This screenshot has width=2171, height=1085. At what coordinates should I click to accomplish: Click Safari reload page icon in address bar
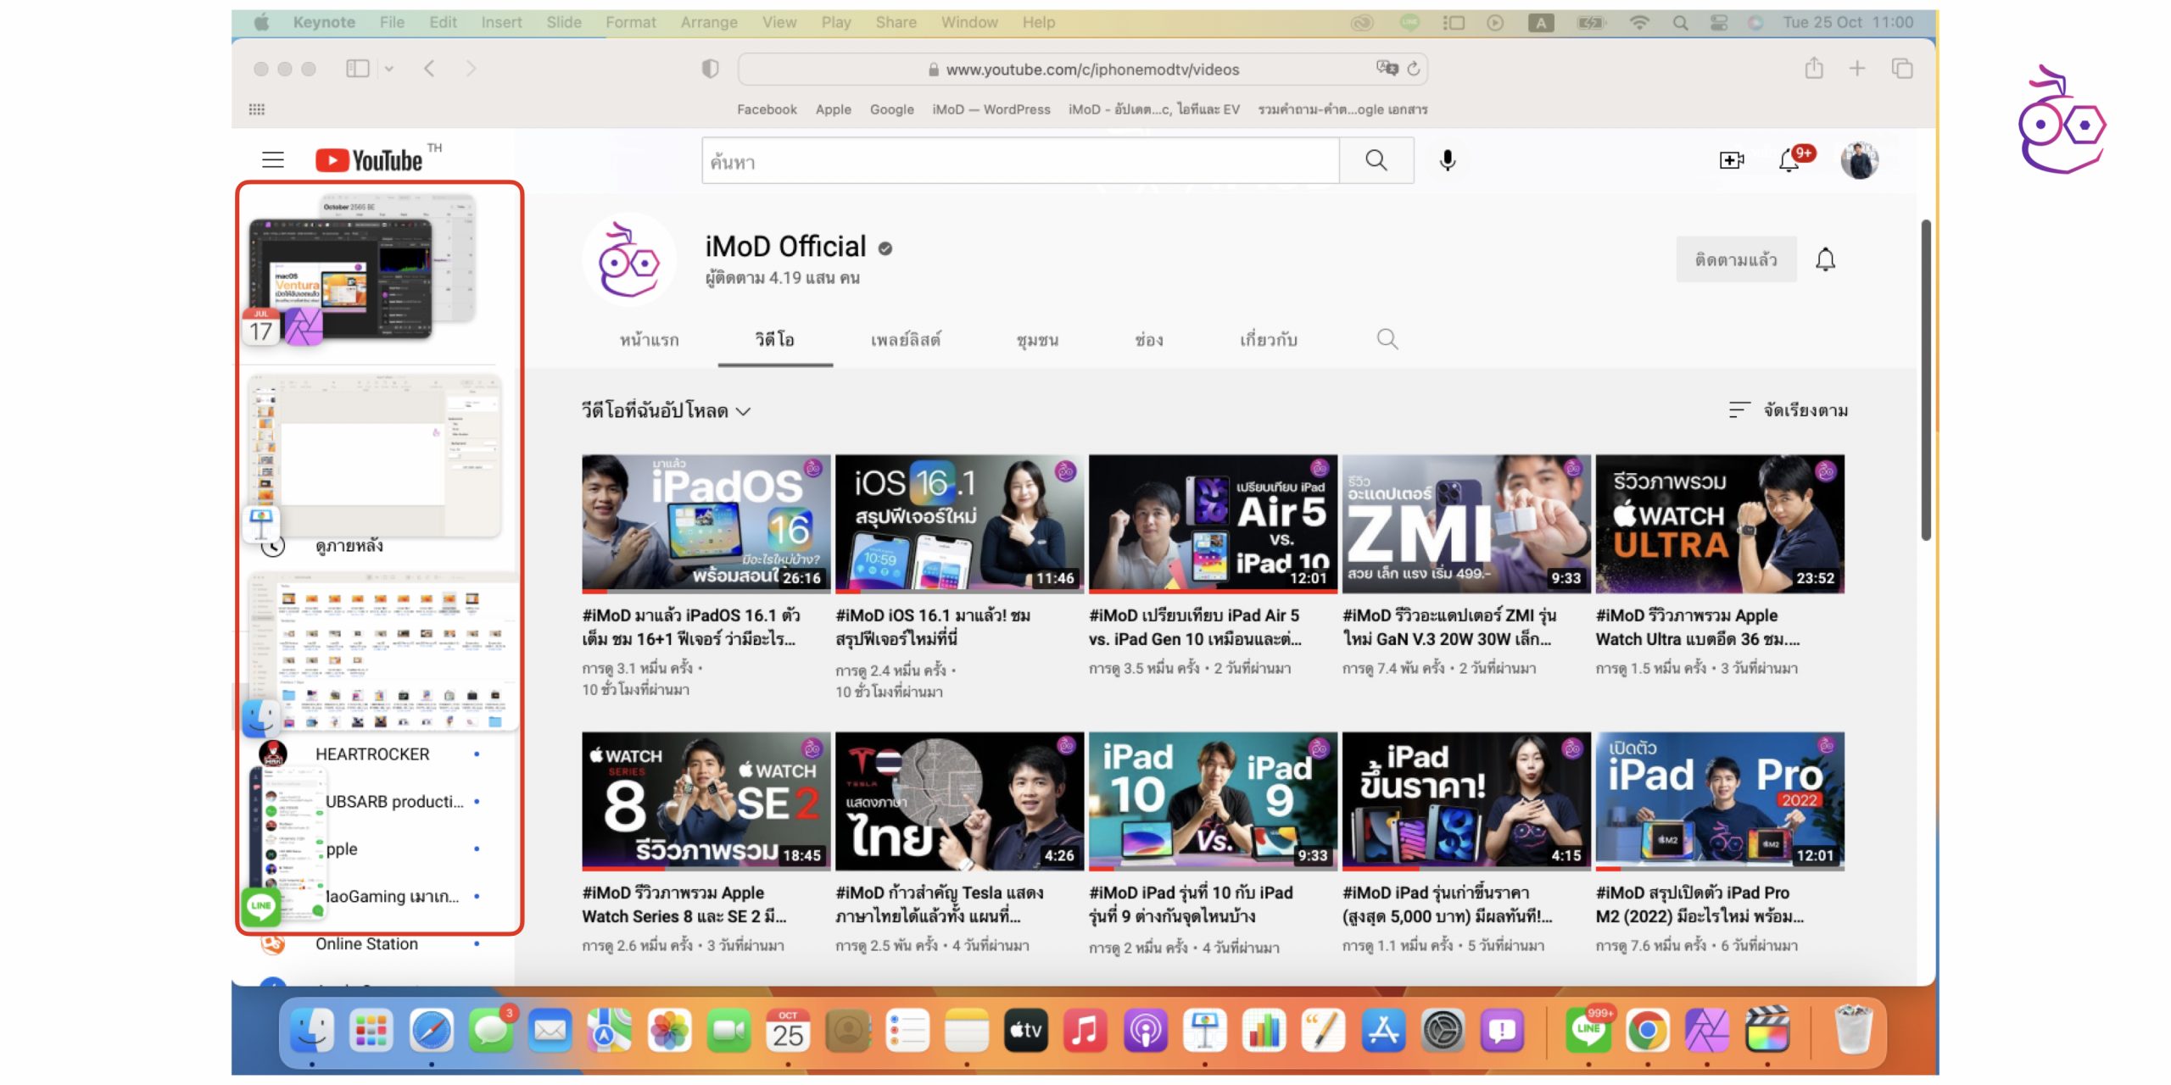pos(1414,69)
